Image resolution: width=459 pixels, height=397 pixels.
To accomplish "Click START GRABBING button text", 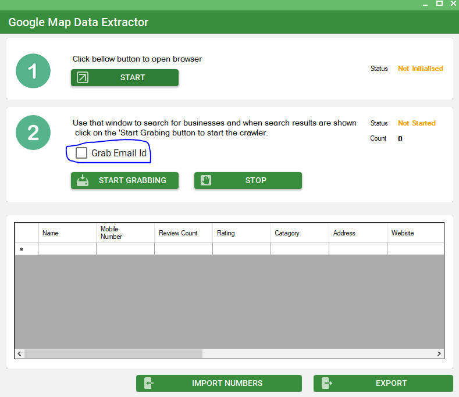I will pyautogui.click(x=132, y=180).
